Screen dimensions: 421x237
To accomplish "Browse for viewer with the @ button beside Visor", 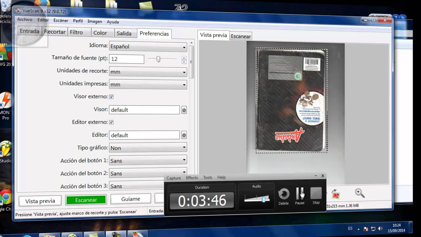I will coord(184,110).
